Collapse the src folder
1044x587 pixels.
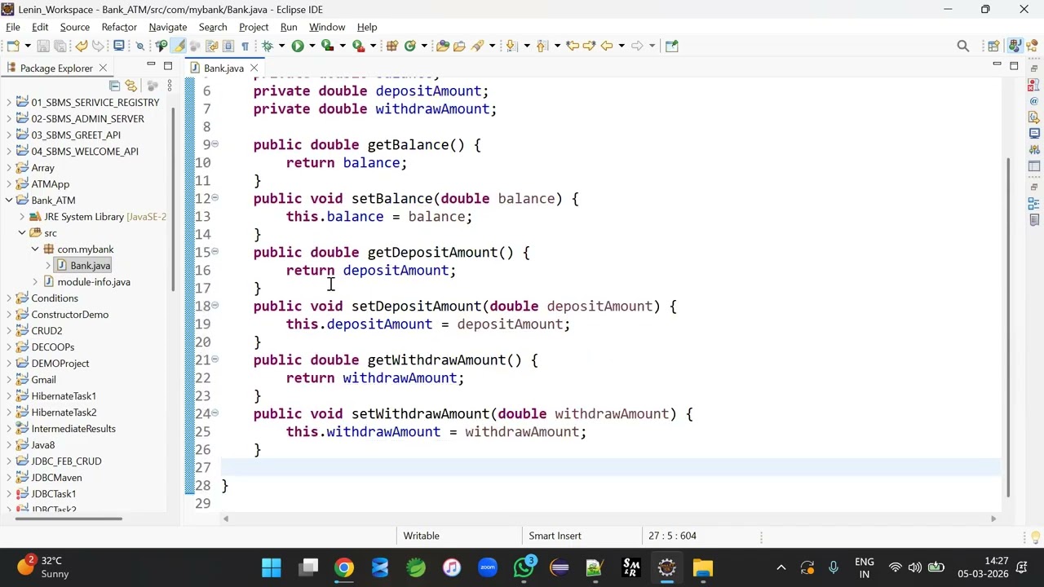coord(22,232)
